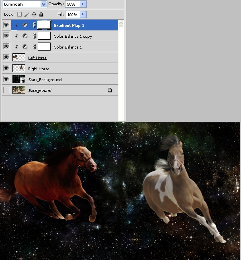Click the layers panel scroll up arrow
Screen dimensions: 241x260
pyautogui.click(x=121, y=23)
